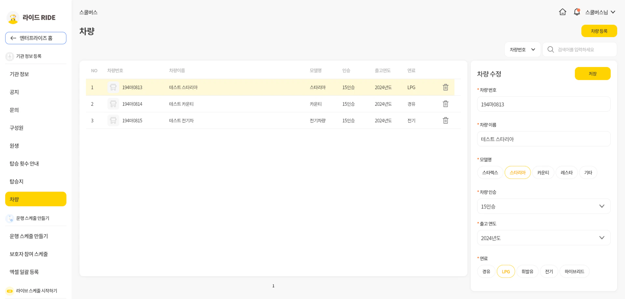The image size is (625, 299).
Task: Open 구성원 sidebar menu item
Action: 17,128
